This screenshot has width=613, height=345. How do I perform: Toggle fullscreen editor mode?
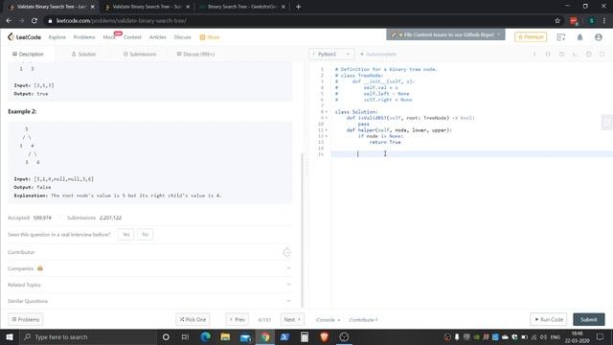point(602,54)
